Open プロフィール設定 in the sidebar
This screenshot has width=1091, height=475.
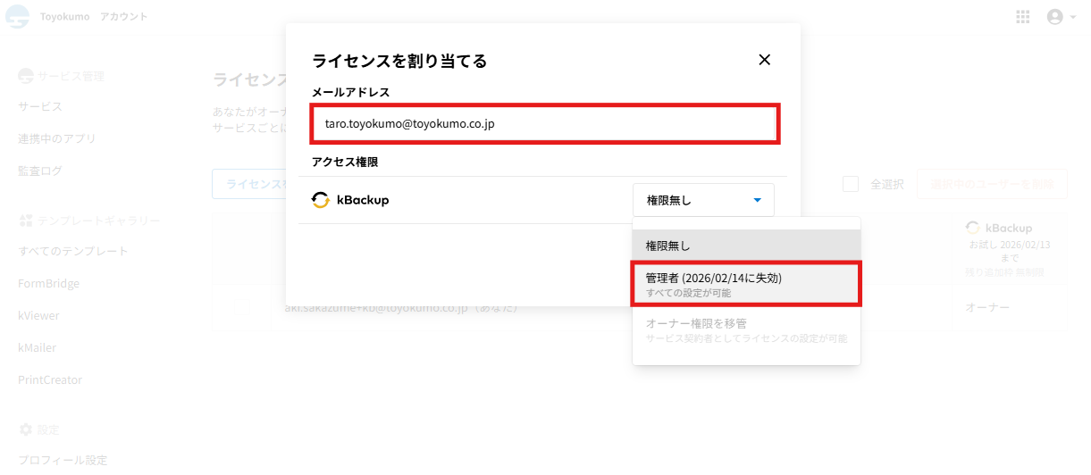tap(63, 460)
